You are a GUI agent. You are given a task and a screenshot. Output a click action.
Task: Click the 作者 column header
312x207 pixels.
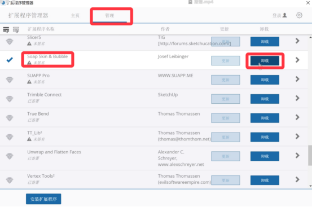point(165,29)
